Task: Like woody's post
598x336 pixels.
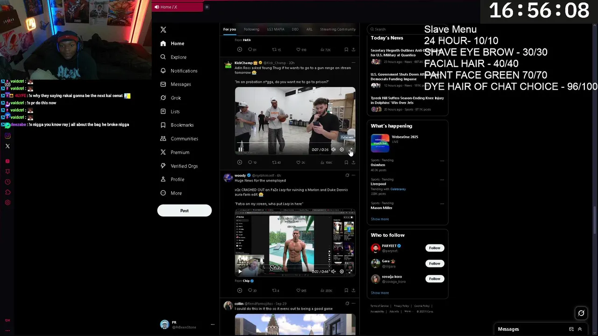Action: click(301, 290)
